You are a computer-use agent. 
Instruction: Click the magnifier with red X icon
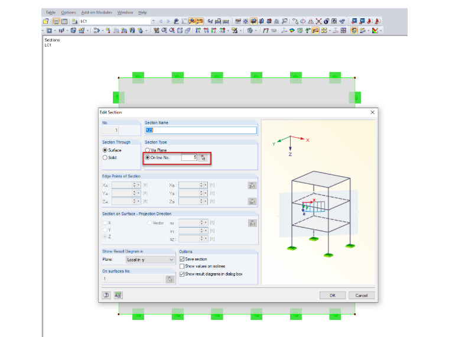[x=172, y=30]
